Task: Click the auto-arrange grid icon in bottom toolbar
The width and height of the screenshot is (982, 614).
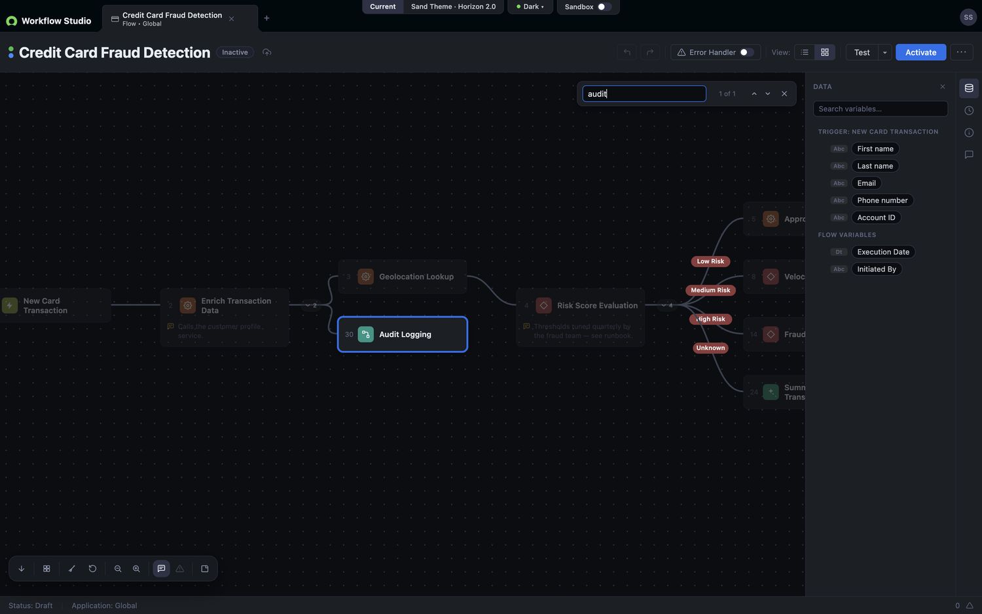Action: [x=46, y=569]
